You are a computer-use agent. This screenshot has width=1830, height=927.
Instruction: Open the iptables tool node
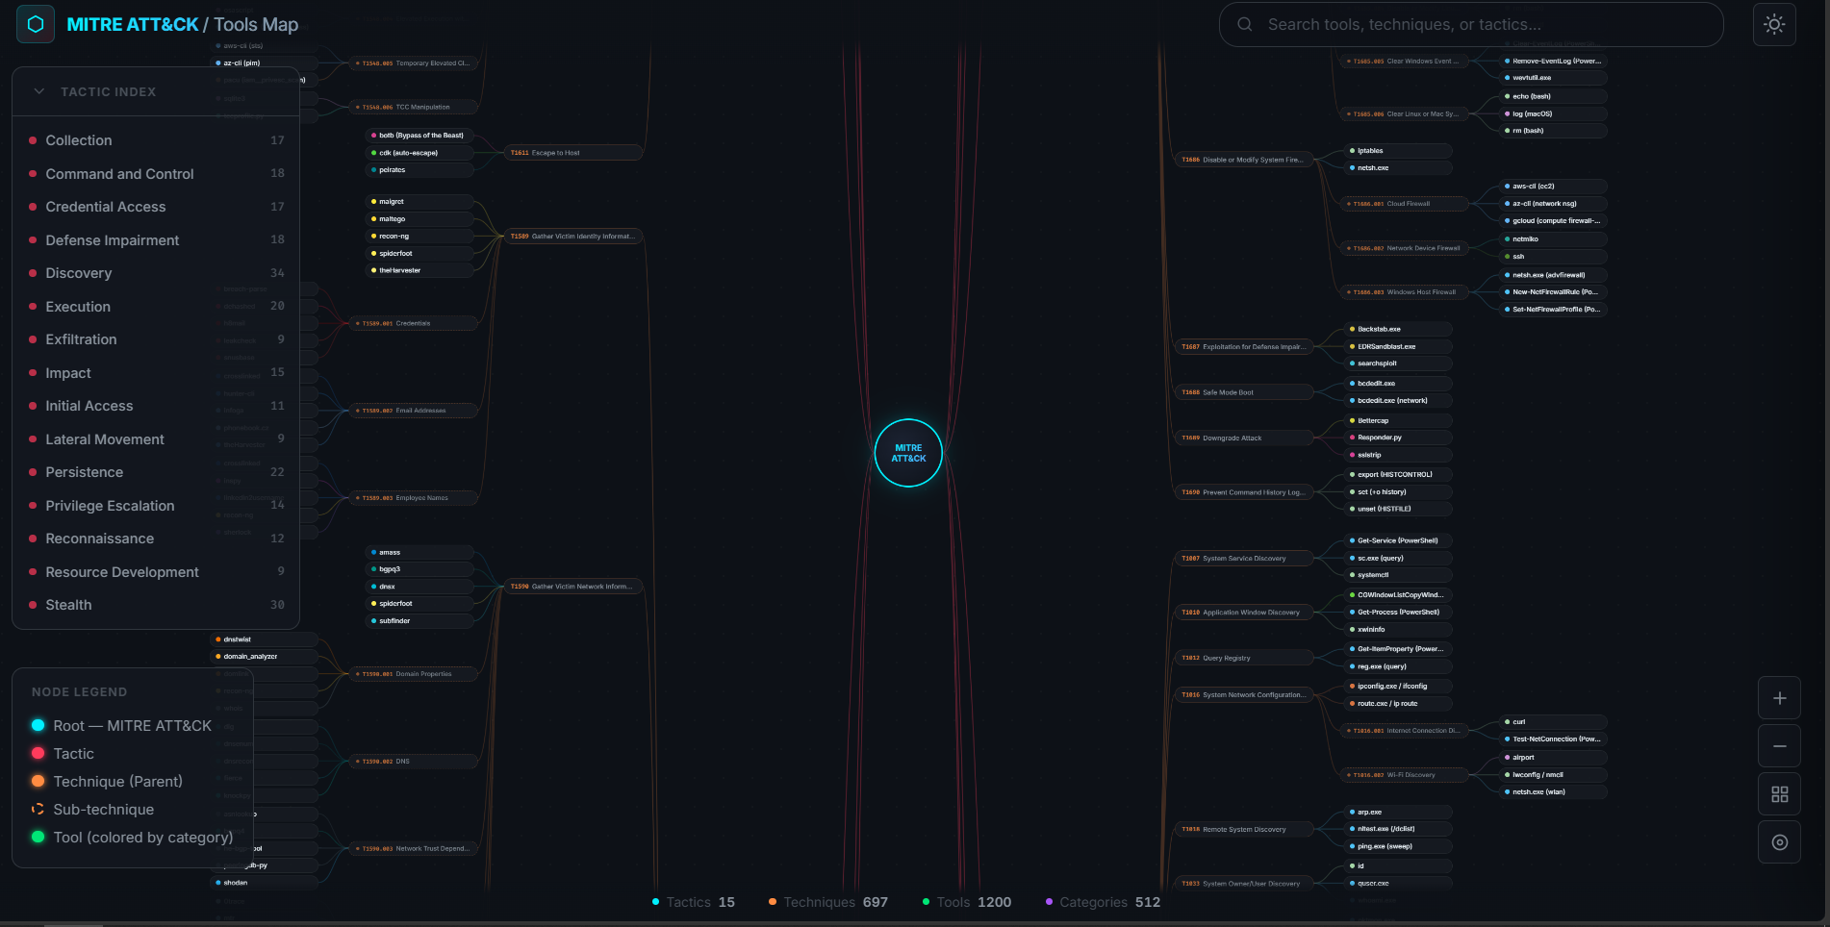click(1399, 151)
